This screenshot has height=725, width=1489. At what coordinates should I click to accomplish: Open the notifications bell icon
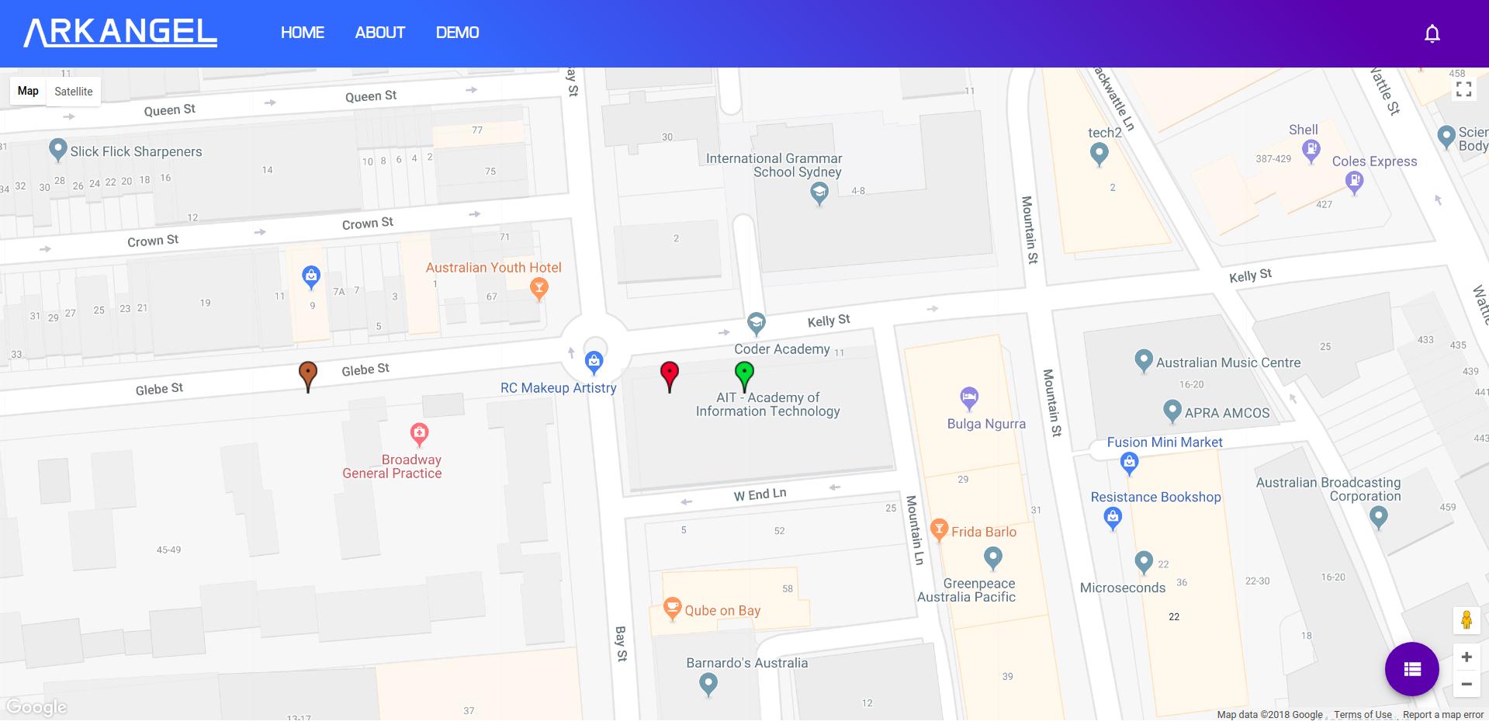point(1432,33)
